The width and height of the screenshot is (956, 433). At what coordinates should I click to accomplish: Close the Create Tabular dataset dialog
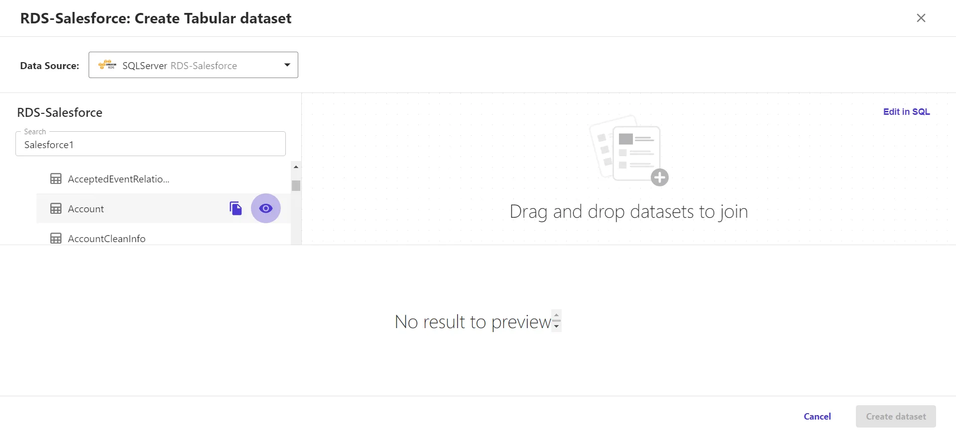tap(921, 18)
